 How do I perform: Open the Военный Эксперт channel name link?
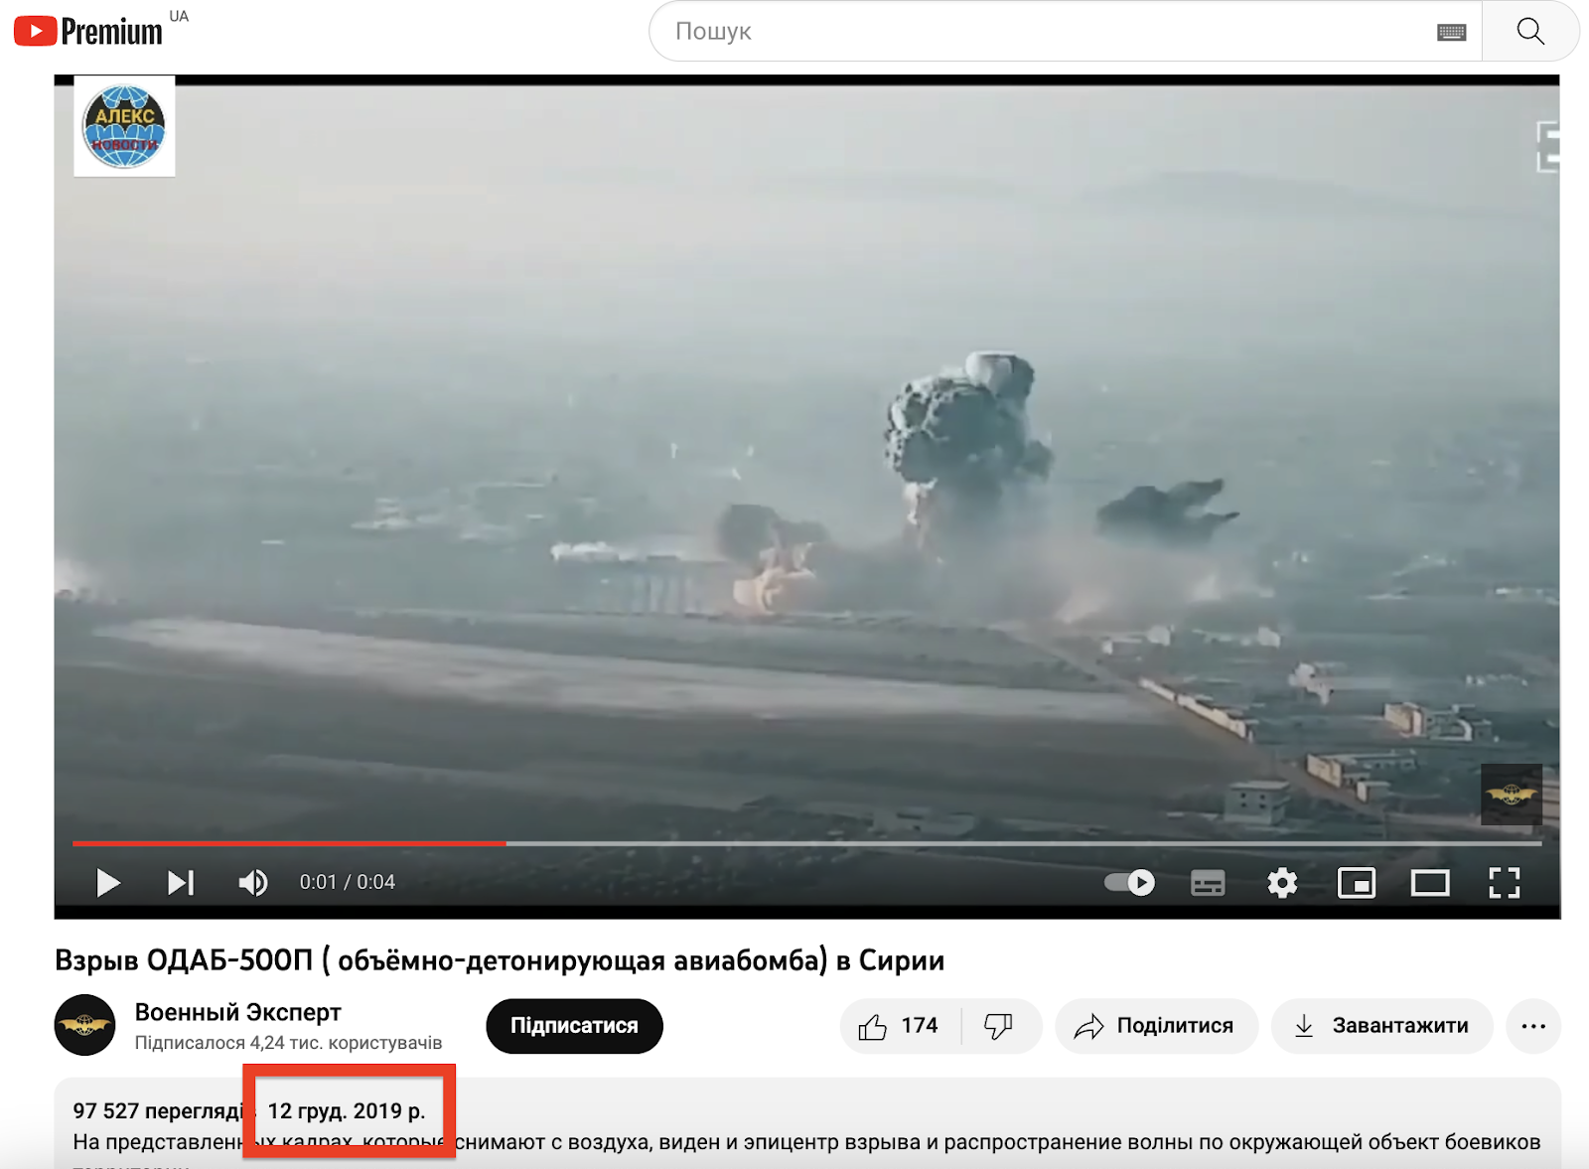point(238,1012)
